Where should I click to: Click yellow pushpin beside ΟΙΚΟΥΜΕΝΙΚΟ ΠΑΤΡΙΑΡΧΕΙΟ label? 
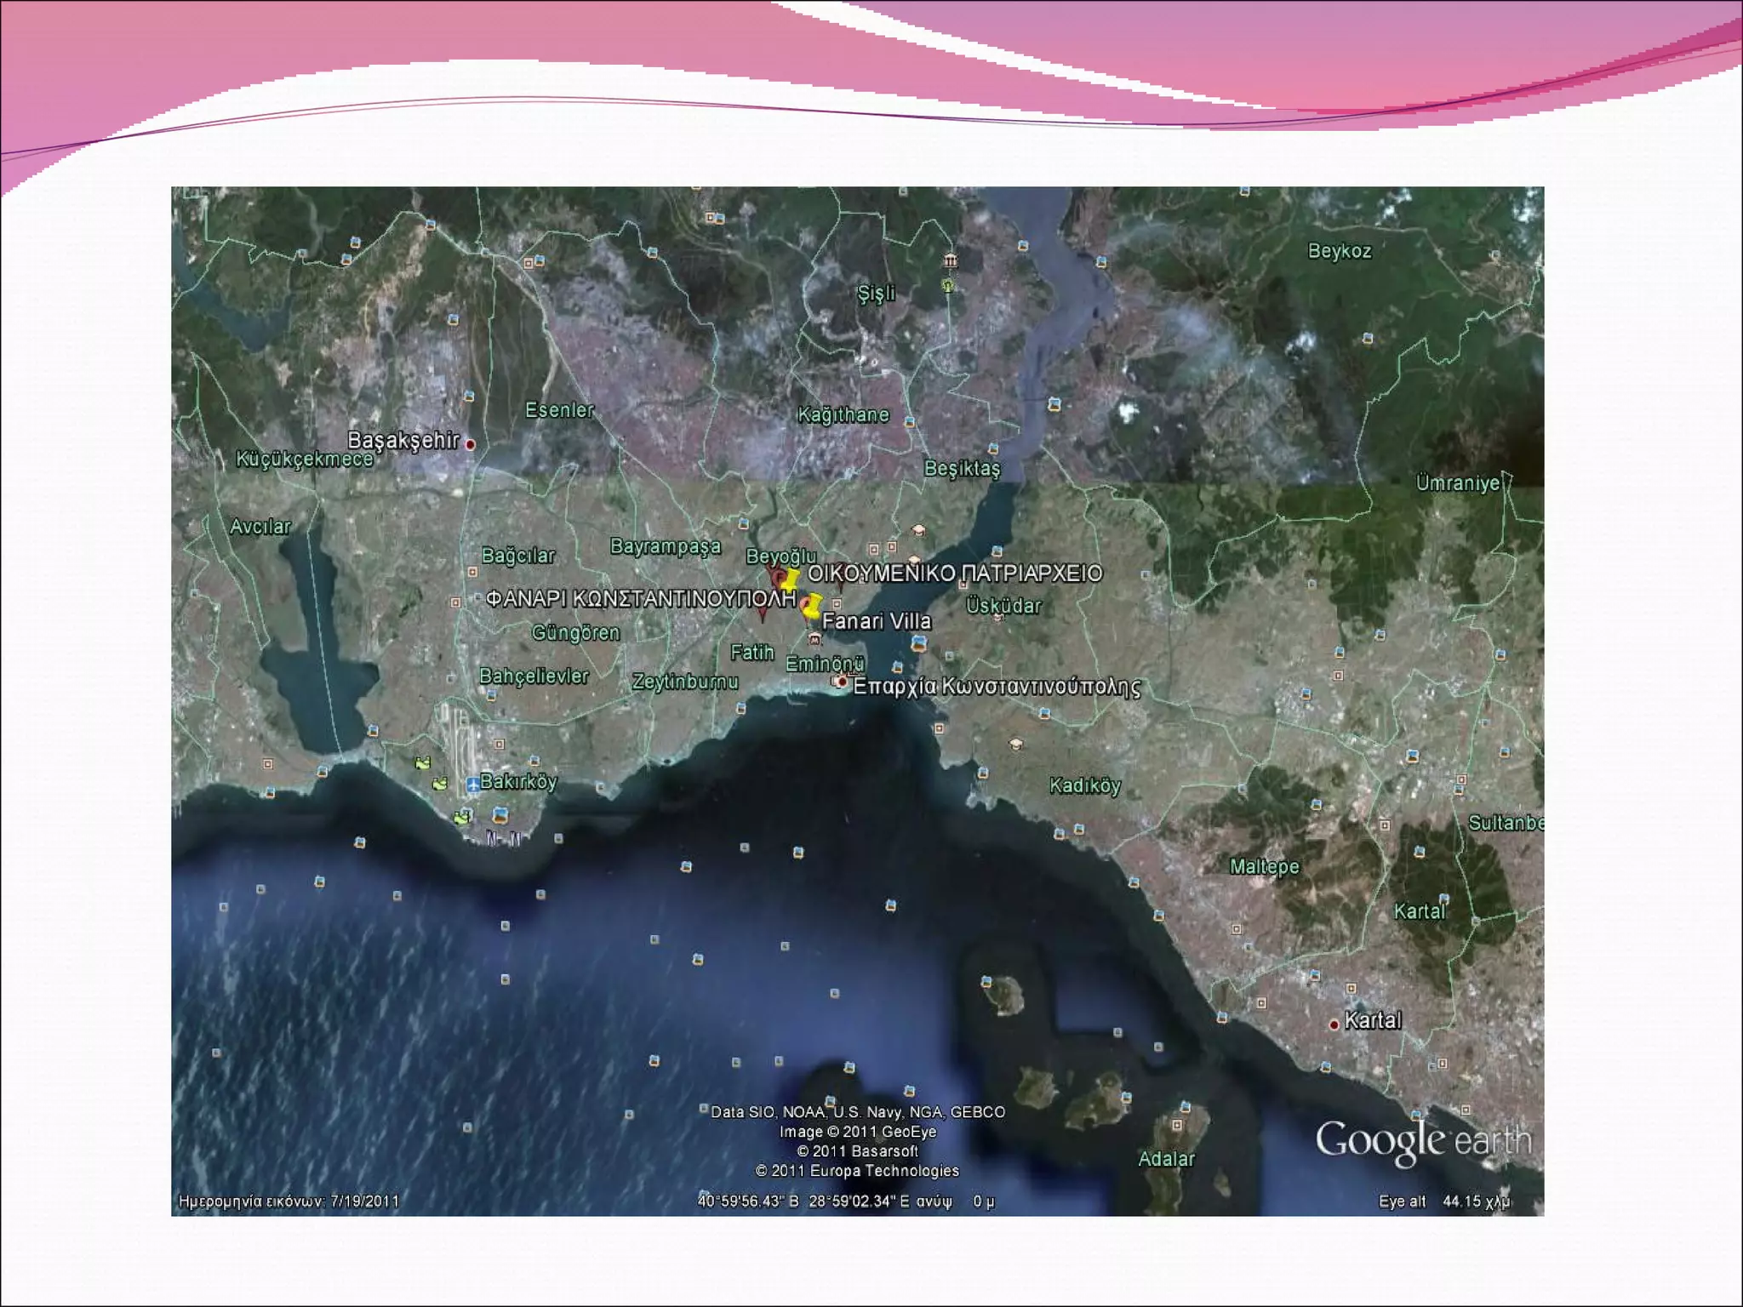(791, 579)
